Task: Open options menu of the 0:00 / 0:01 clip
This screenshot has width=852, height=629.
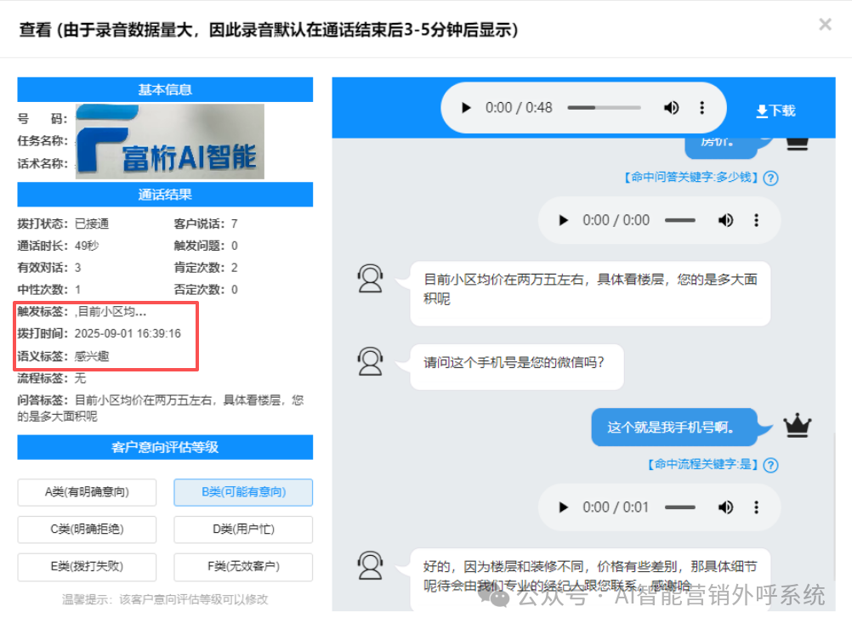Action: 757,507
